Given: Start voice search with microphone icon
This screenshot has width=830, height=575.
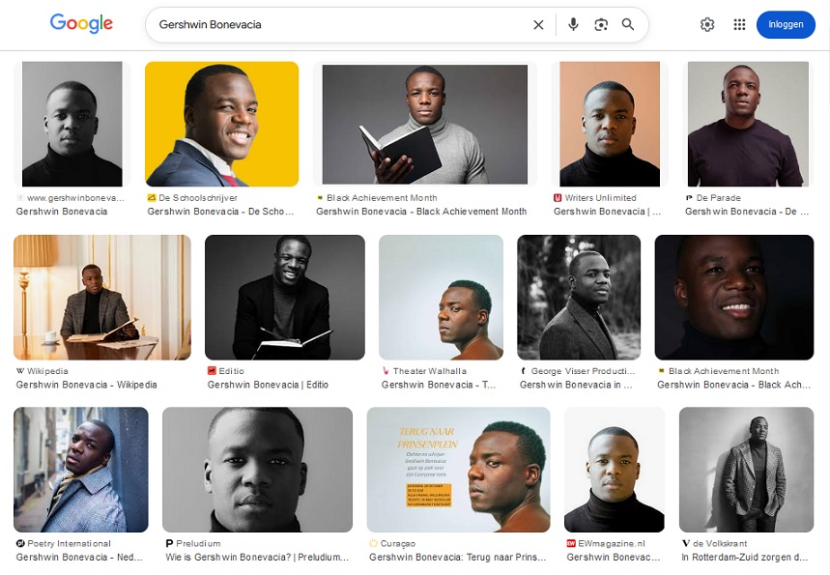Looking at the screenshot, I should click(x=573, y=25).
